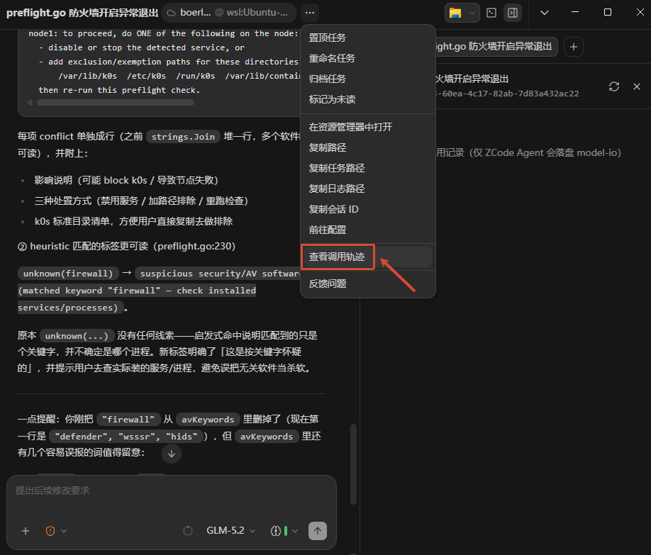Choose 重命名任务 from the menu
The height and width of the screenshot is (555, 651).
[x=368, y=58]
